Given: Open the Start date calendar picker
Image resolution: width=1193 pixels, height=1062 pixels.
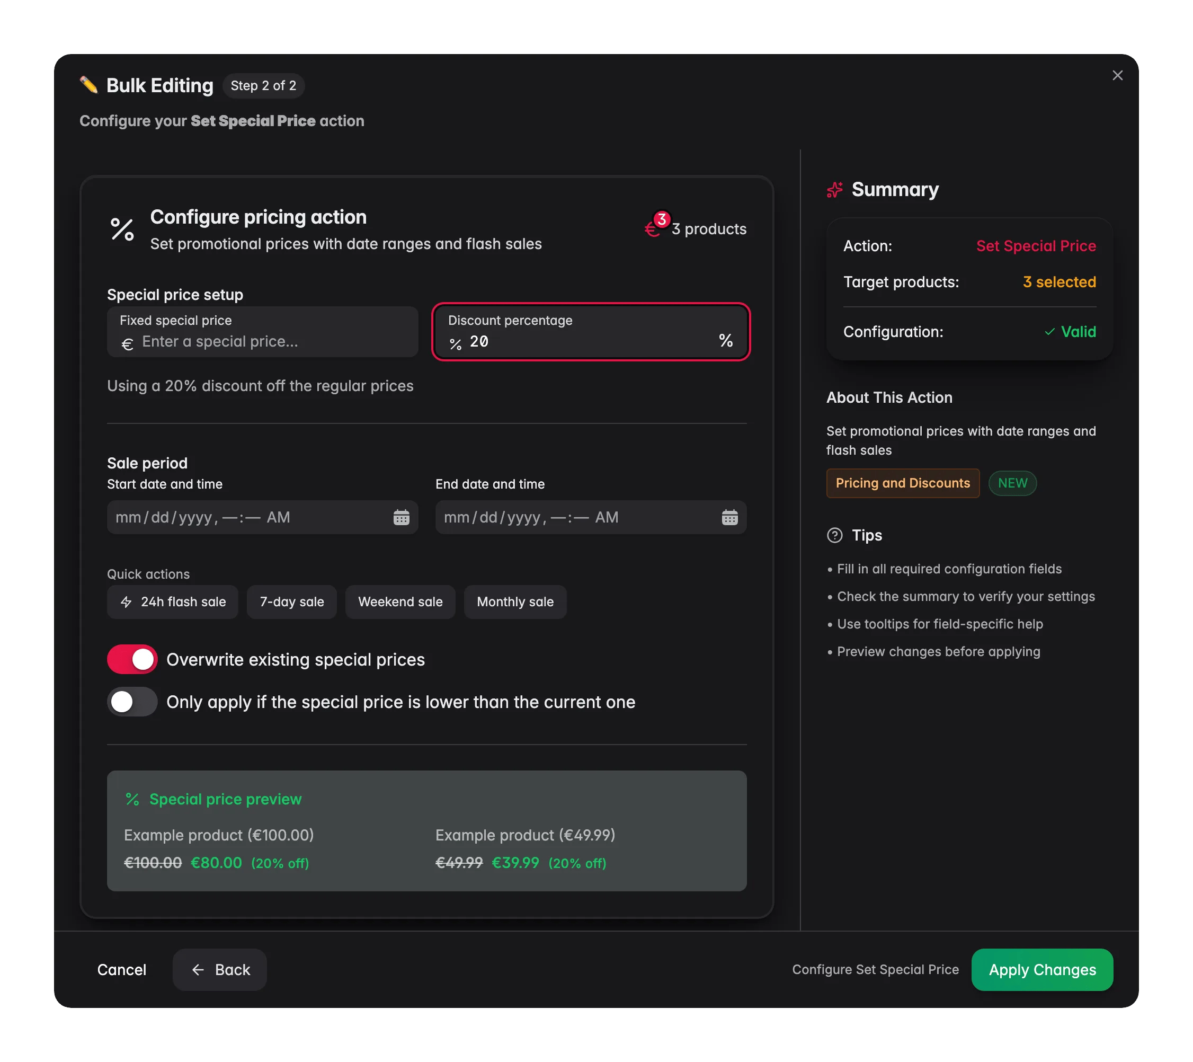Looking at the screenshot, I should click(401, 517).
